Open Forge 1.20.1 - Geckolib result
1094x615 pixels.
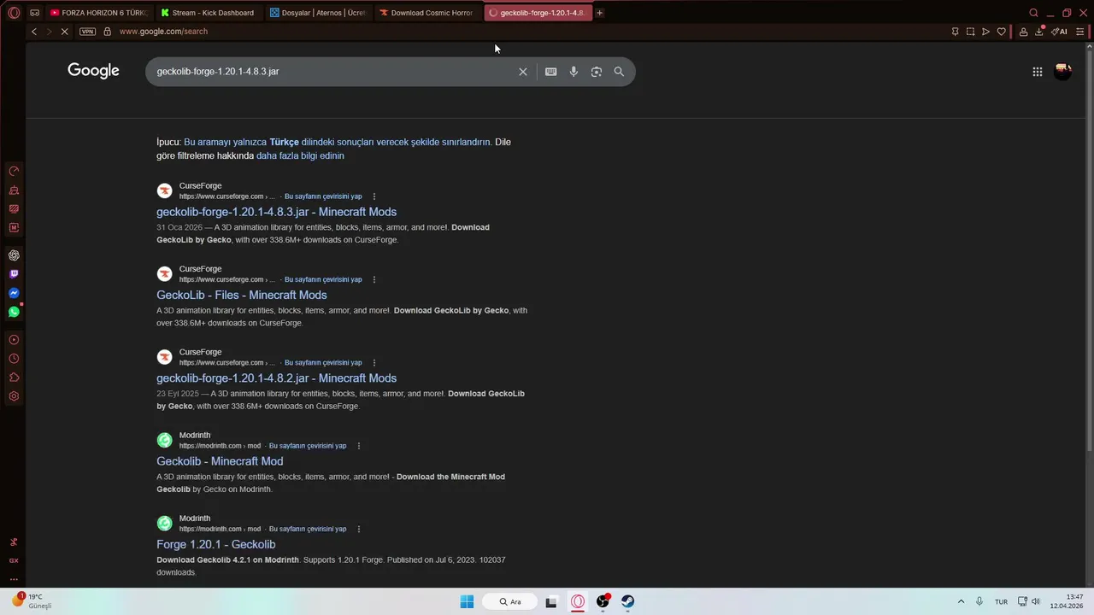215,544
